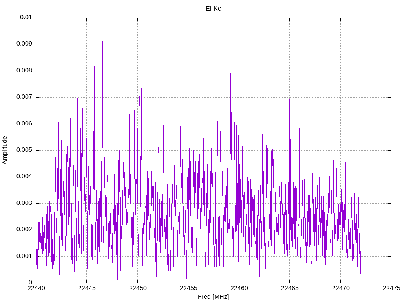Click the y-axis tick label 0.008
The height and width of the screenshot is (302, 402).
[24, 70]
